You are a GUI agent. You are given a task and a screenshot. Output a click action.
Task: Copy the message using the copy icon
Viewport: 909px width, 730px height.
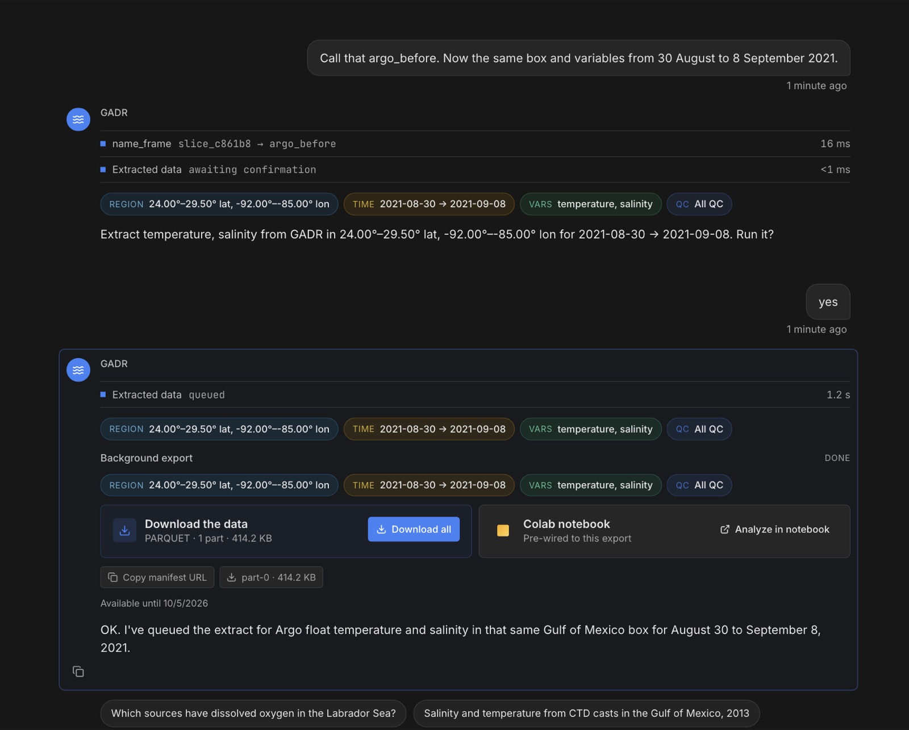coord(78,672)
